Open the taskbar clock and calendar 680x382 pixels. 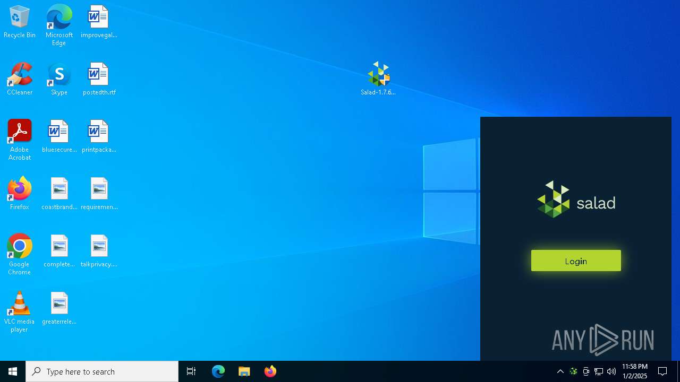[635, 371]
